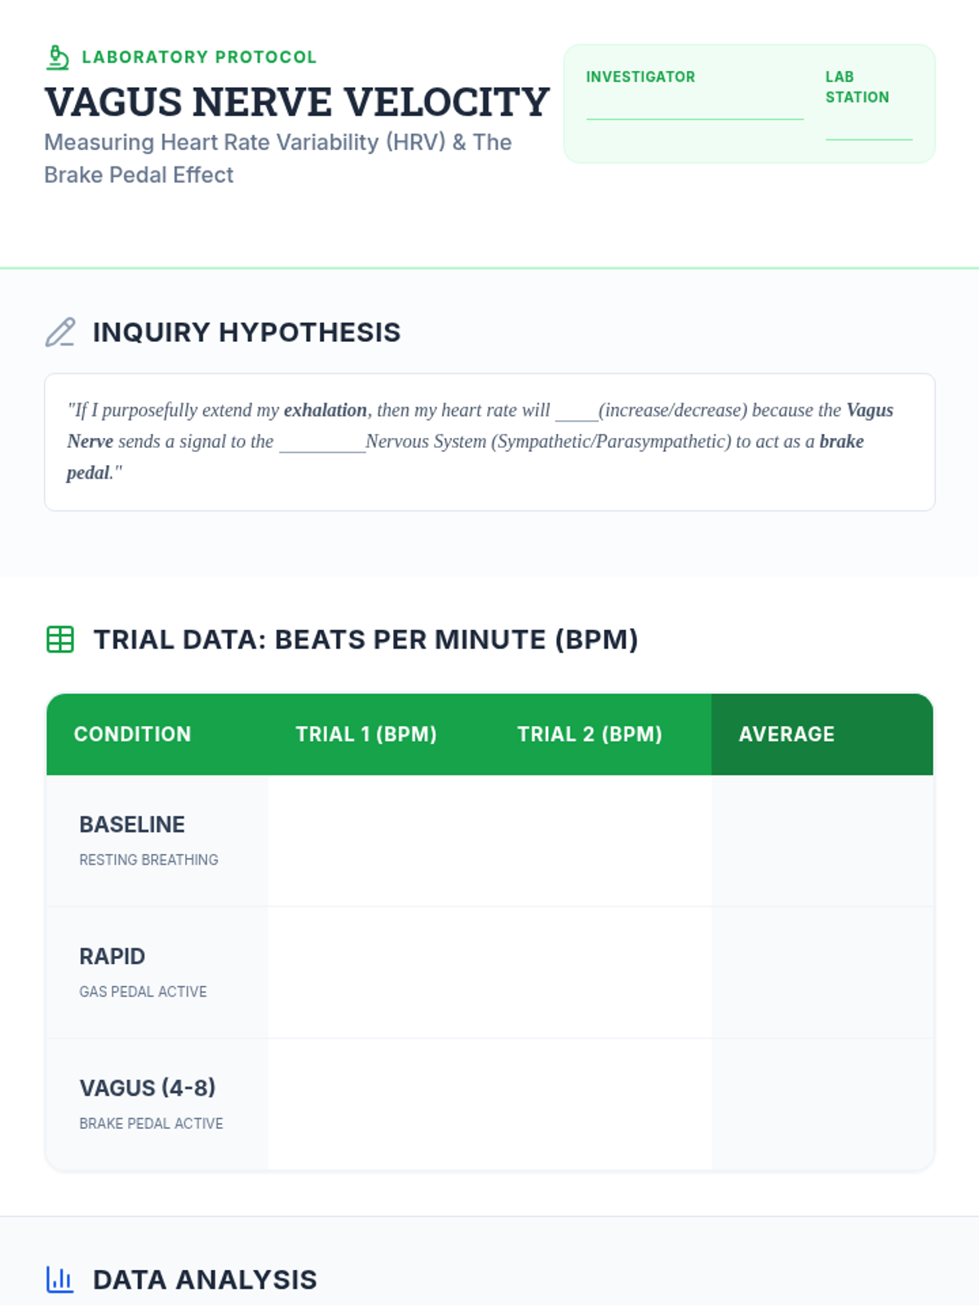Image resolution: width=979 pixels, height=1305 pixels.
Task: Click the blank before Nervous System
Action: [x=322, y=443]
